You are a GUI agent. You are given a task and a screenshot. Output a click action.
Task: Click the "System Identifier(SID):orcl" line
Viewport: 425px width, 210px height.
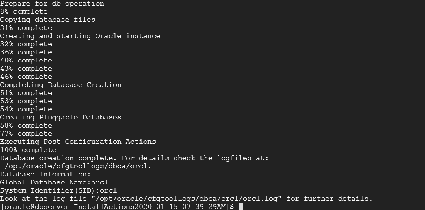click(x=58, y=191)
